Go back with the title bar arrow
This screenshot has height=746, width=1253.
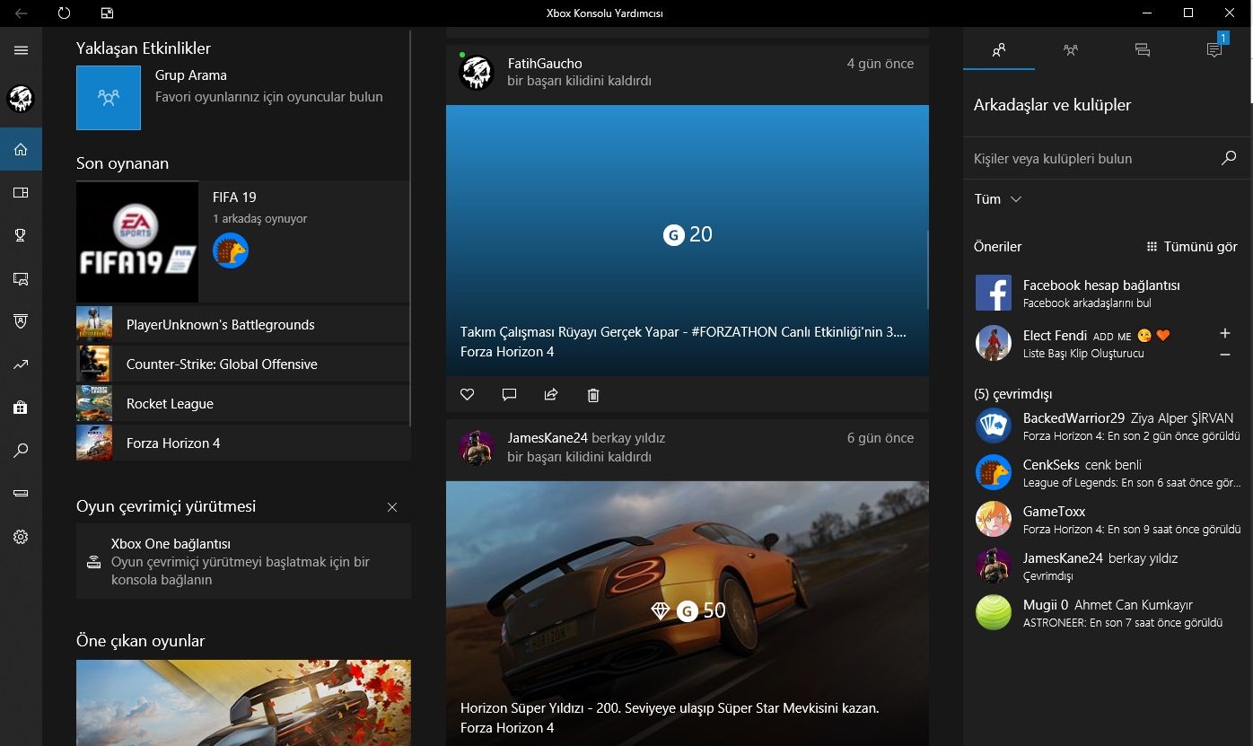[x=21, y=13]
